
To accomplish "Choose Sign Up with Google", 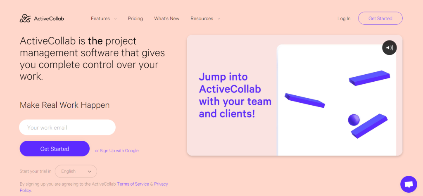I will pos(116,151).
